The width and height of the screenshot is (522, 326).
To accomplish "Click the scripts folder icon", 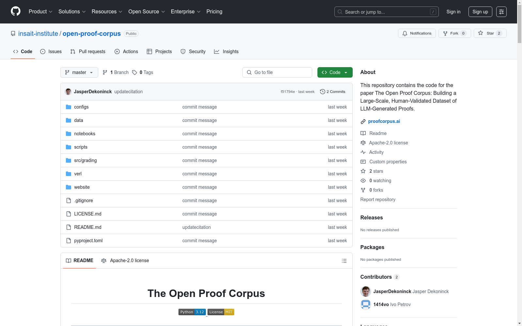I will [69, 147].
